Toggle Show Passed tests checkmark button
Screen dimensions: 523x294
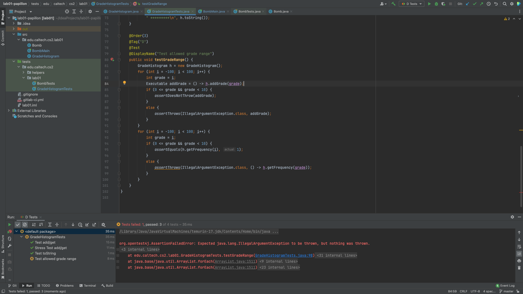(18, 225)
